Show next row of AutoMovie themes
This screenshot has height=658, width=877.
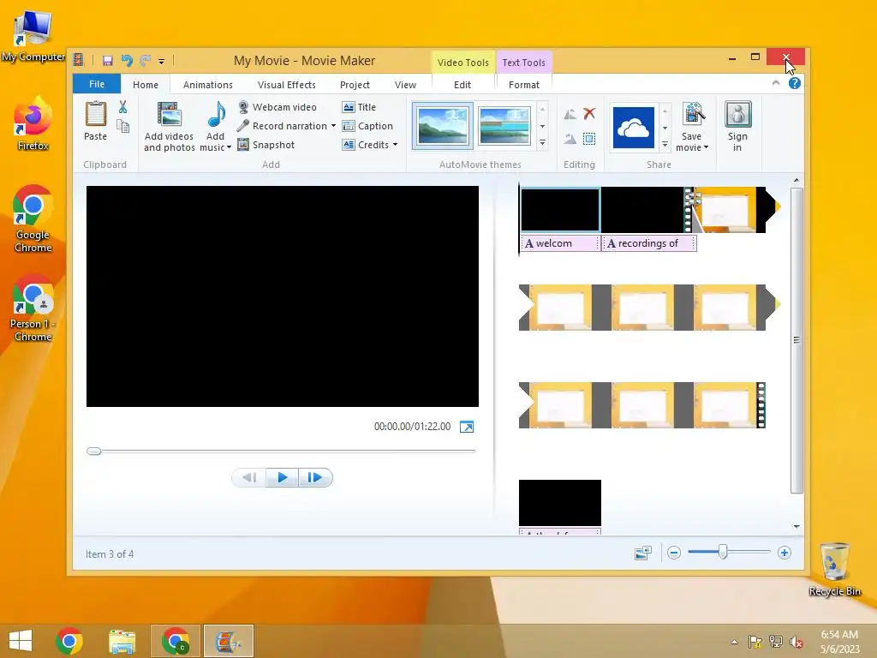pos(542,127)
